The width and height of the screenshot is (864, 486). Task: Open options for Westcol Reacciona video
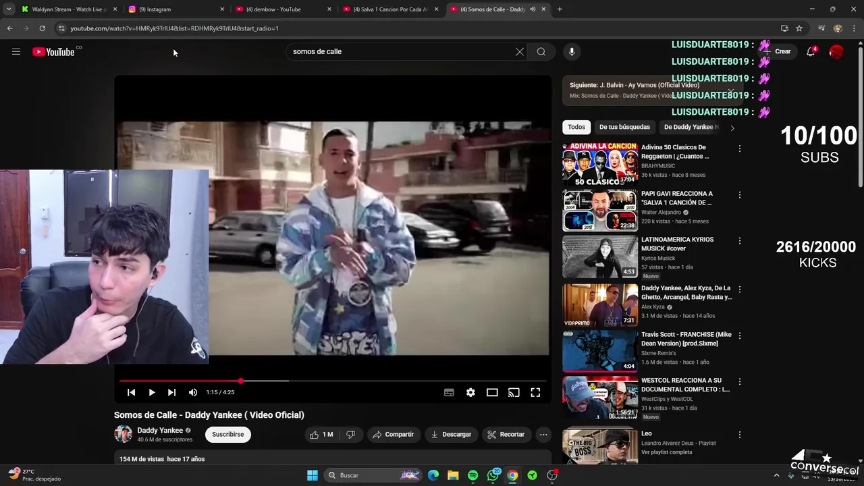(x=740, y=381)
